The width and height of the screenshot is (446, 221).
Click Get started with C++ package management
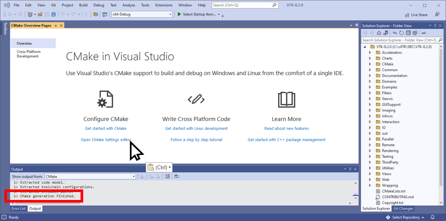pos(287,140)
